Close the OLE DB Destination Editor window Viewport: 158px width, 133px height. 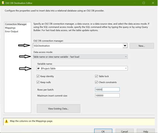point(153,3)
